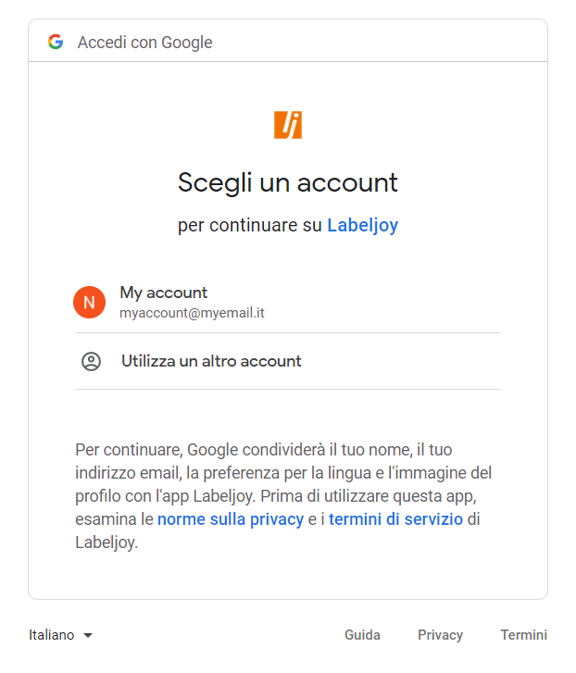
Task: Click the language dropdown arrow
Action: [x=88, y=635]
